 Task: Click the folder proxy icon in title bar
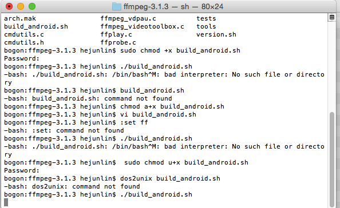coord(117,6)
